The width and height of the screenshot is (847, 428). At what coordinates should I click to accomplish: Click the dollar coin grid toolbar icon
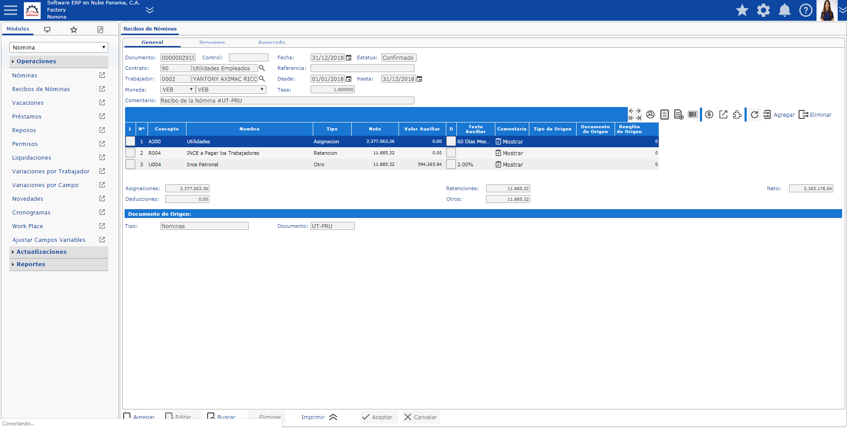709,115
